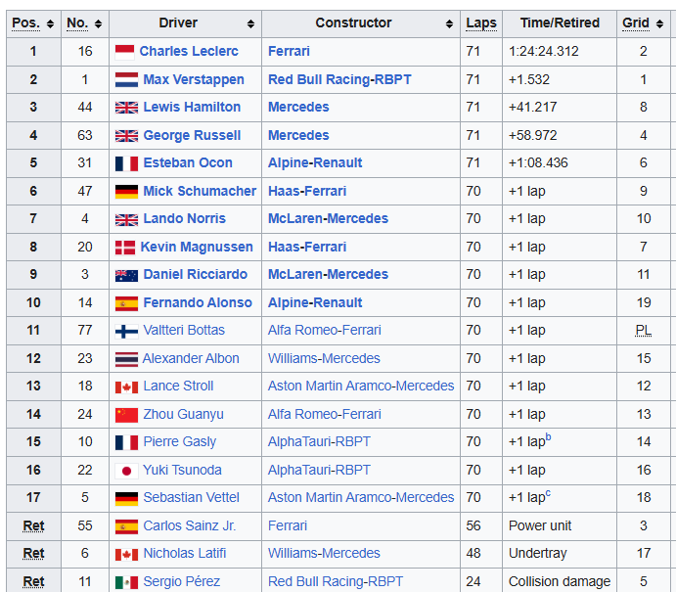676x592 pixels.
Task: Click Monaco flag beside Charles Leclerc
Action: pyautogui.click(x=124, y=52)
